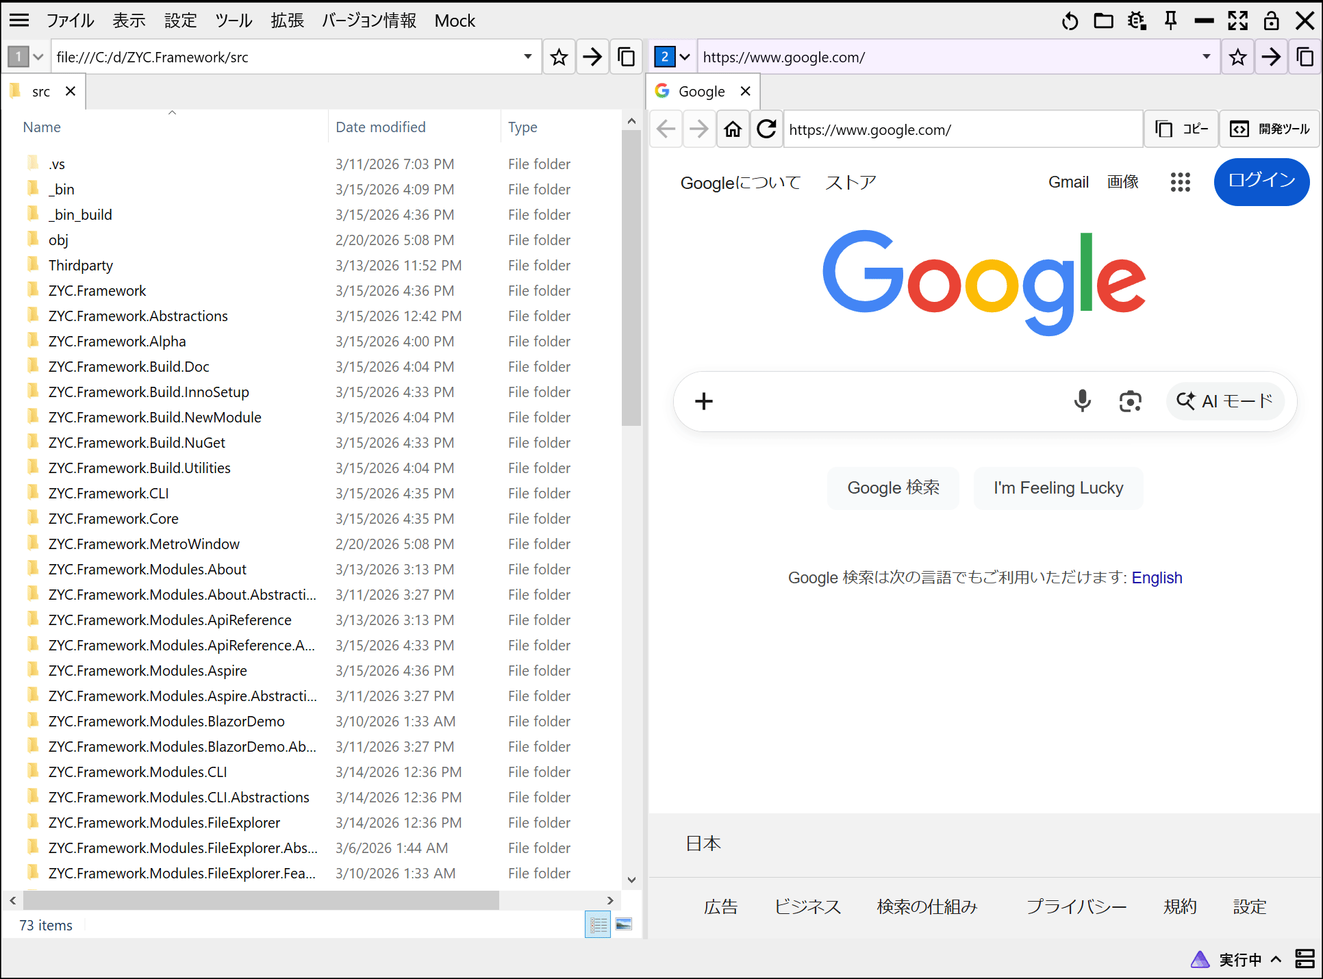Open developer tools with 開発ツール button
The height and width of the screenshot is (979, 1323).
1269,129
